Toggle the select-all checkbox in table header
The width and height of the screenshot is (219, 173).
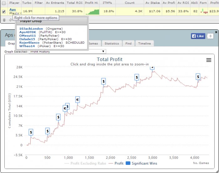point(4,3)
